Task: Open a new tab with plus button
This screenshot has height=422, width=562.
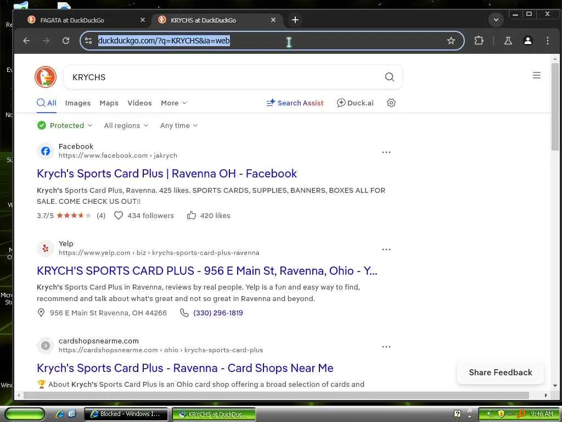Action: pos(295,20)
